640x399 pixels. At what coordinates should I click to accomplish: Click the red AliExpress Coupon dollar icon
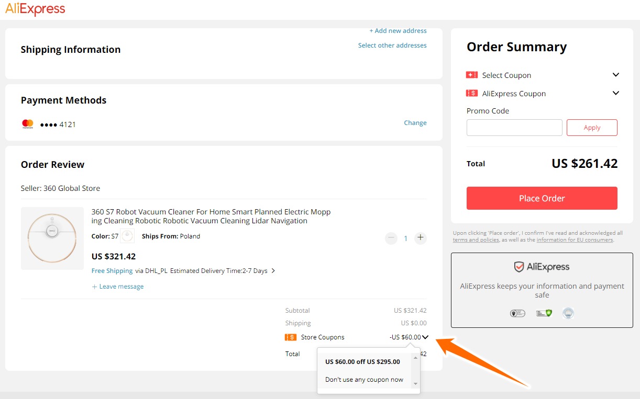tap(472, 94)
